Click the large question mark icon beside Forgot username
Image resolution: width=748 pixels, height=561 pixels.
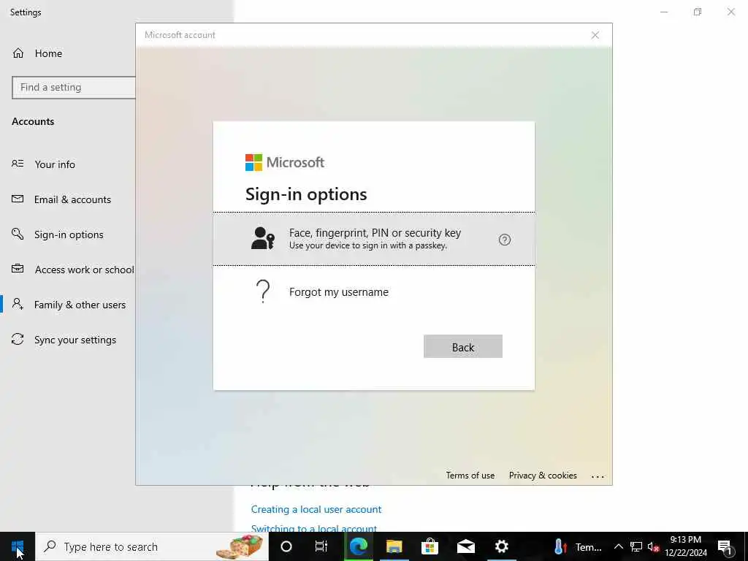point(263,291)
